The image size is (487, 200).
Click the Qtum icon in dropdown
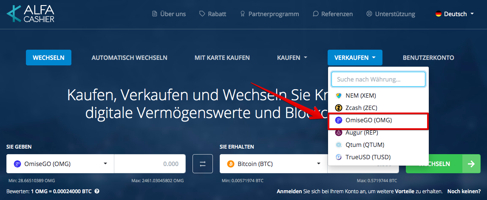tap(339, 145)
